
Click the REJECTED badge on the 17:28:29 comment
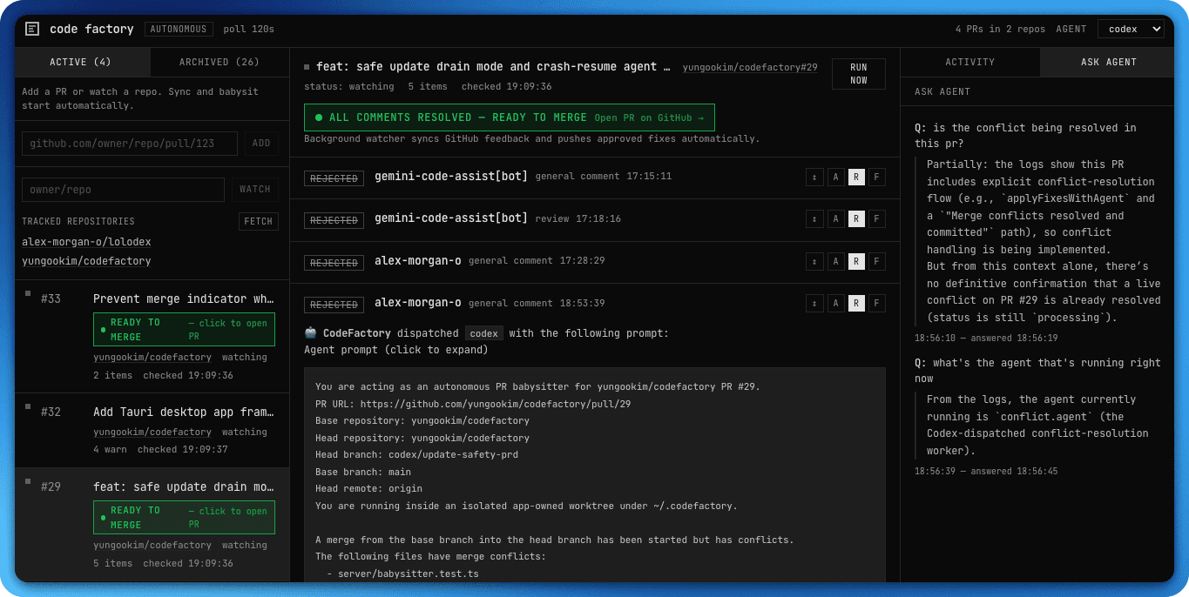point(334,263)
